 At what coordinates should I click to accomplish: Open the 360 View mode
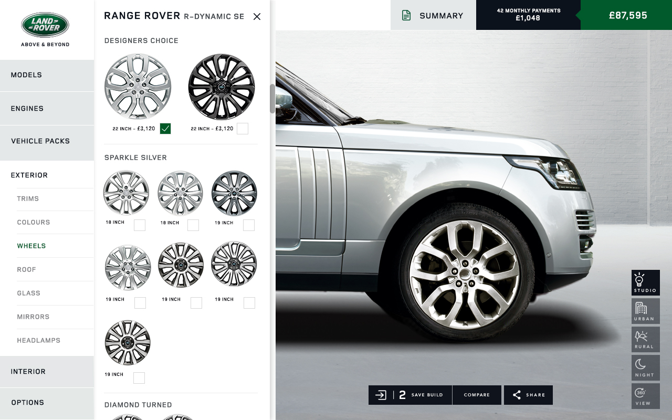click(x=645, y=396)
